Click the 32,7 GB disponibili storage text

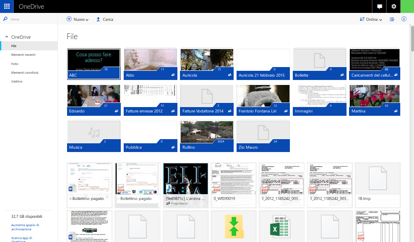[x=27, y=217]
